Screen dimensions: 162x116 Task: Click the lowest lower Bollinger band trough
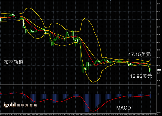tap(93, 82)
